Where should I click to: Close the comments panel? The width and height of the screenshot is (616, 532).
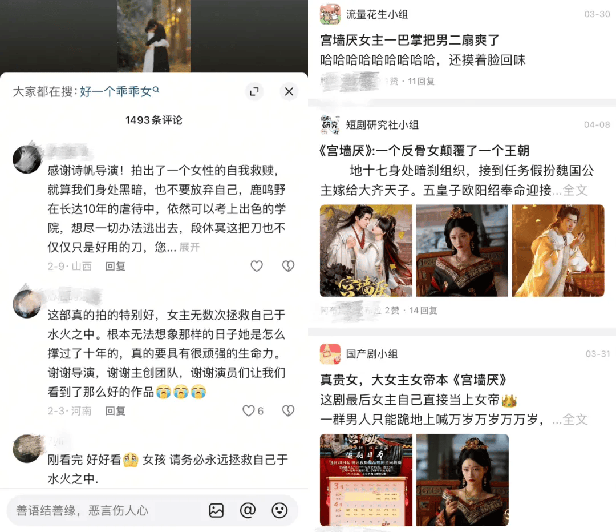coord(289,91)
